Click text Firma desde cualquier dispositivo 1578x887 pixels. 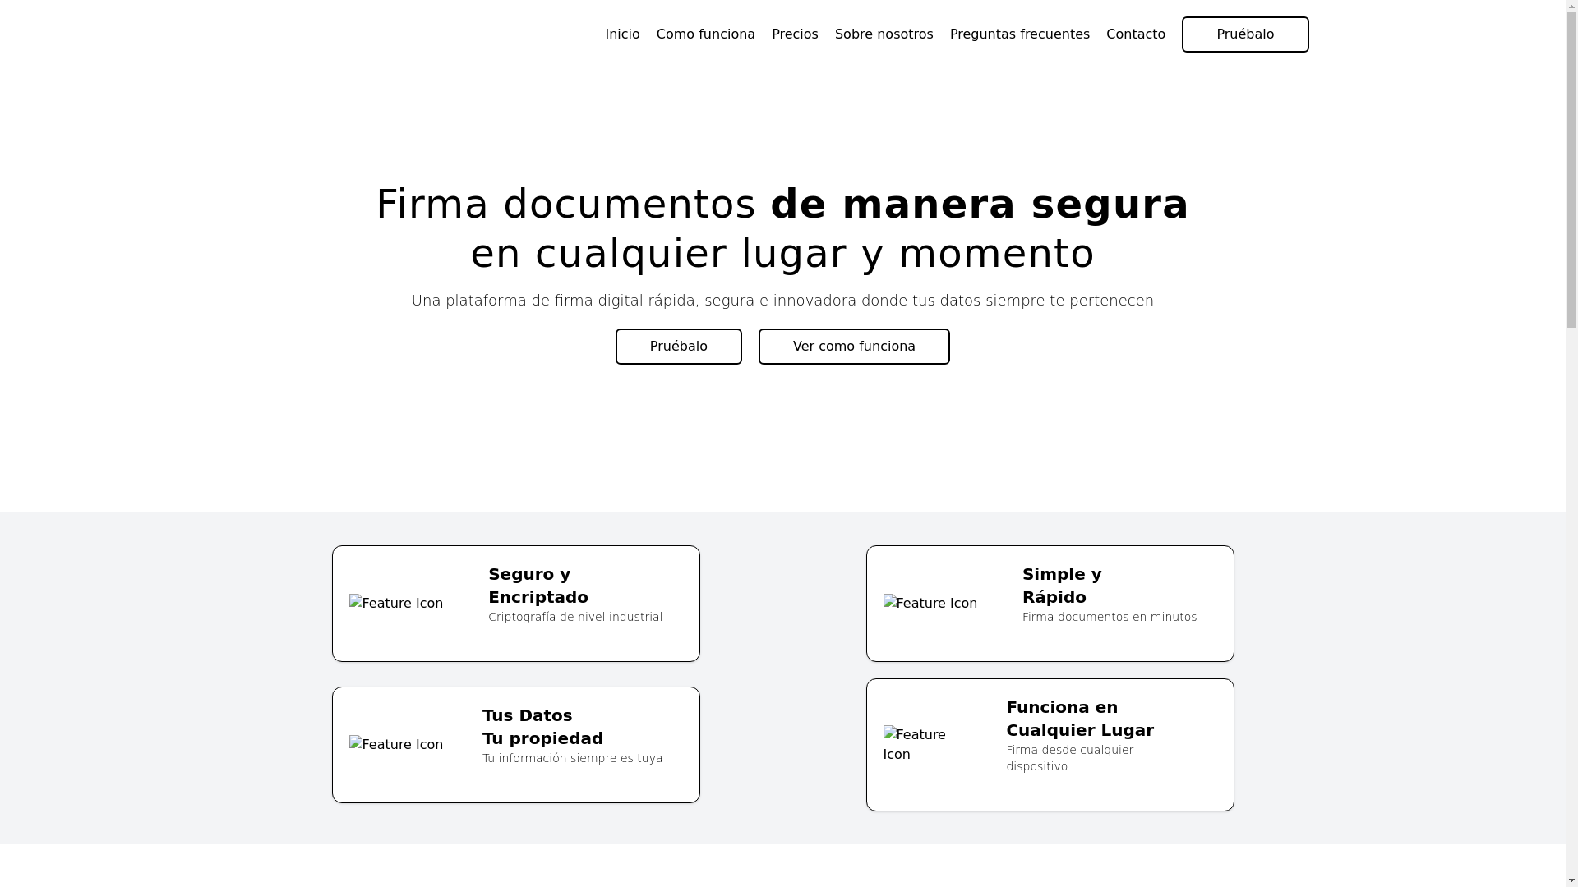(1069, 758)
